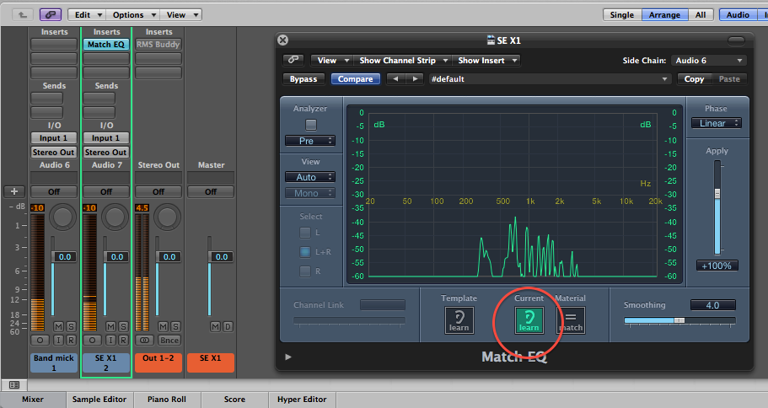Click the pan knob on Stereo Out strip
The image size is (768, 408).
point(167,217)
